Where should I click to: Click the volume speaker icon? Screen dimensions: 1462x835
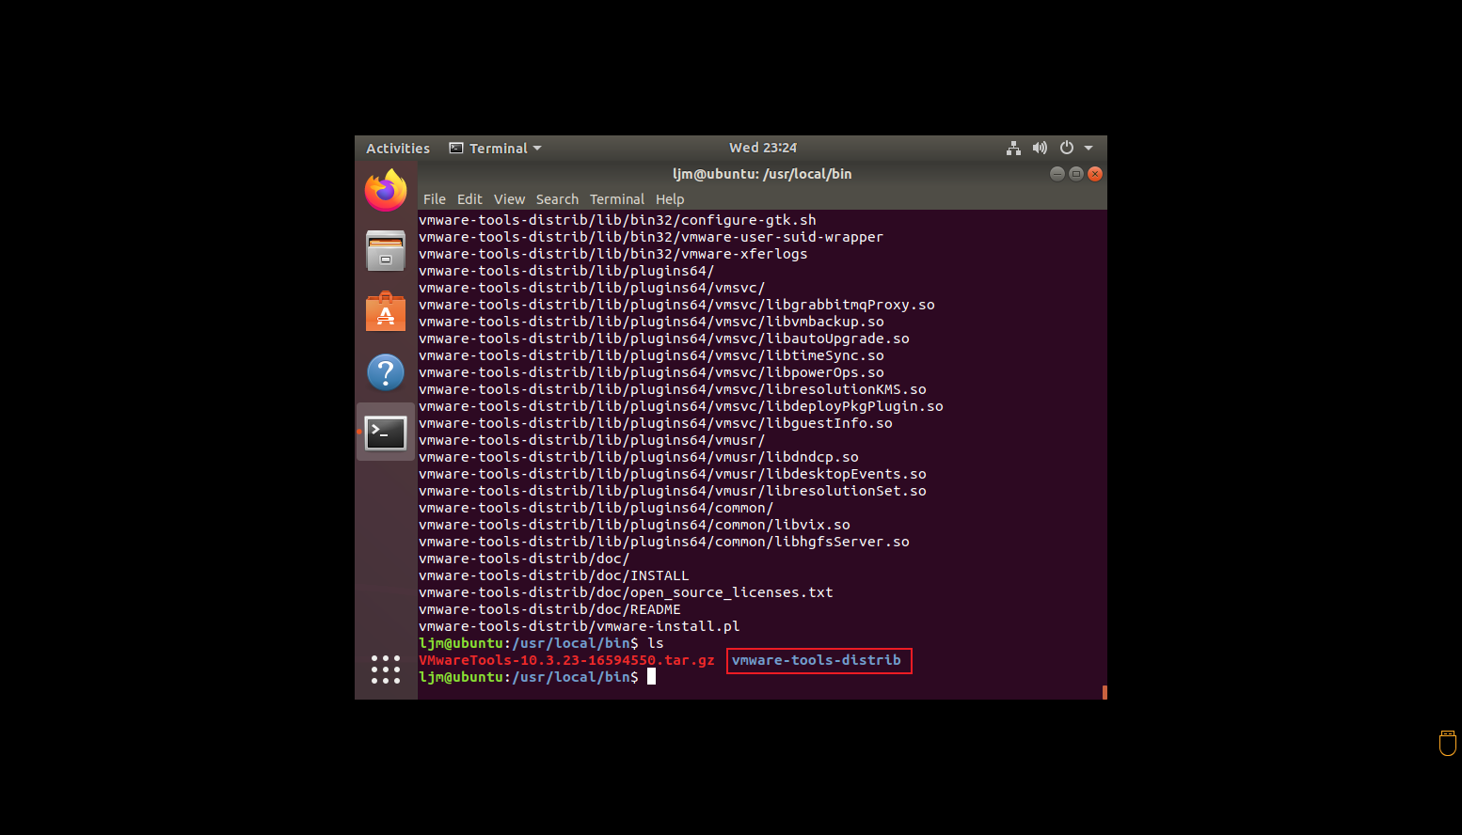(1040, 148)
